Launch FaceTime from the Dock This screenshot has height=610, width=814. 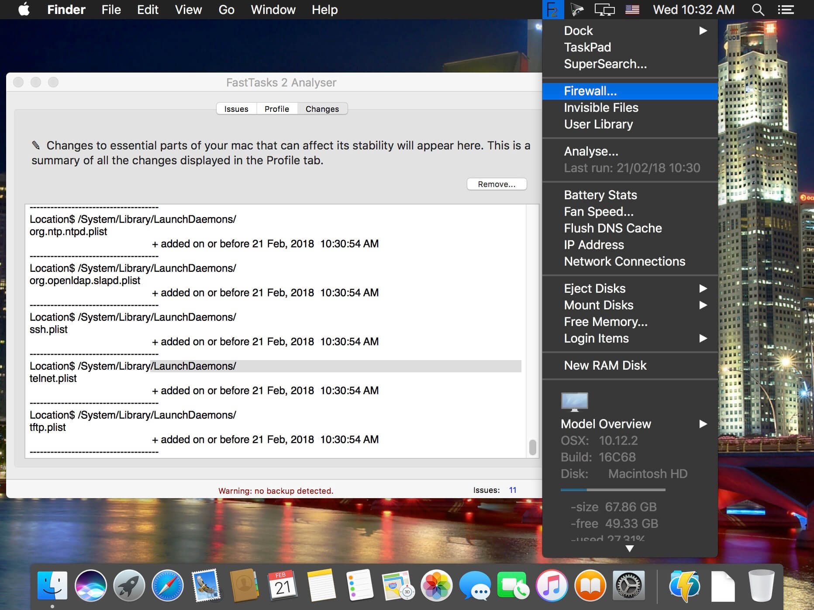[514, 586]
